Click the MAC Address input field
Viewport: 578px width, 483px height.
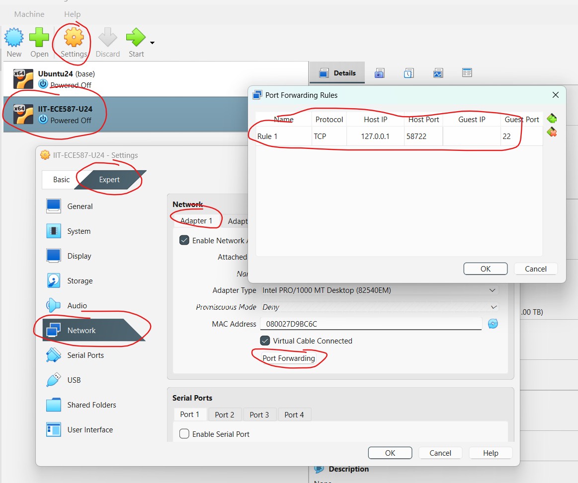tap(371, 324)
